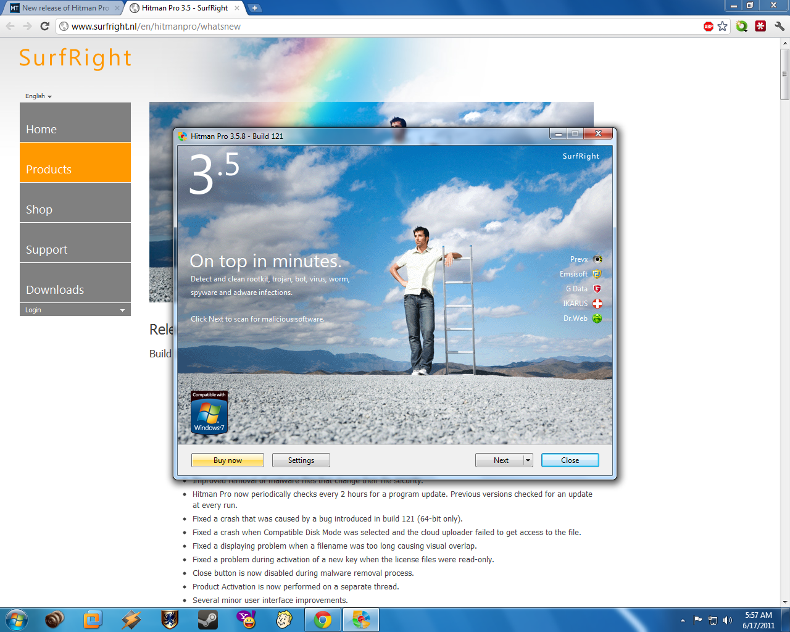790x632 pixels.
Task: Open the brown round icon in taskbar
Action: pos(54,620)
